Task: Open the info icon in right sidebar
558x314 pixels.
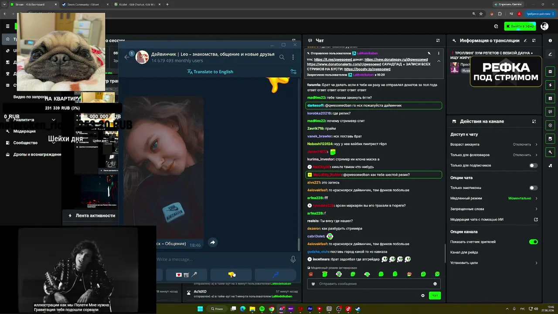Action: 550,41
